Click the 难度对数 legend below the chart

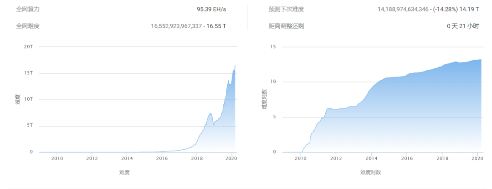[x=370, y=173]
